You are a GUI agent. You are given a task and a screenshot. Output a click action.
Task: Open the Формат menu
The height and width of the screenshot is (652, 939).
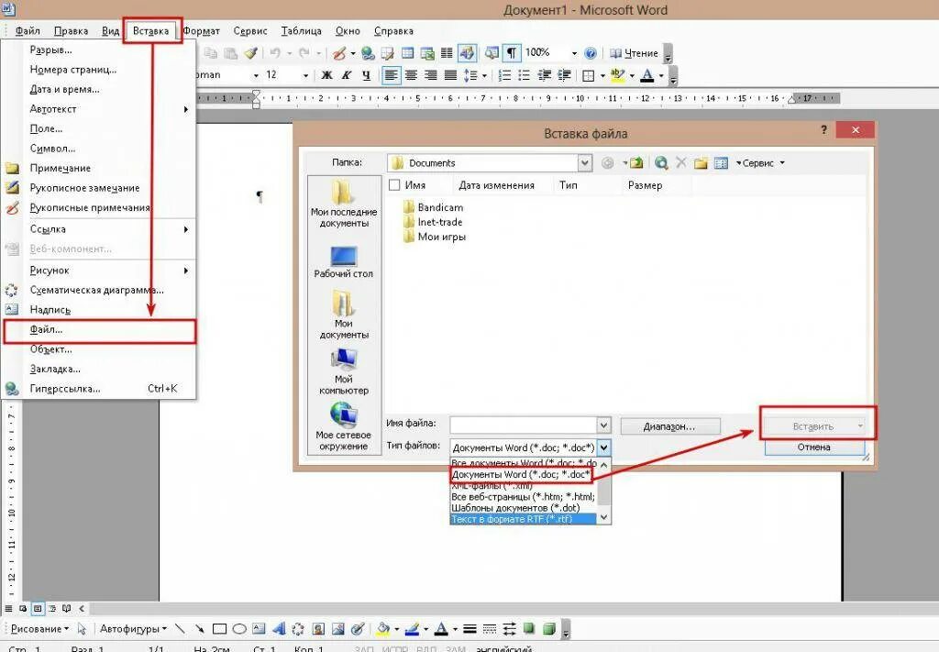click(201, 30)
